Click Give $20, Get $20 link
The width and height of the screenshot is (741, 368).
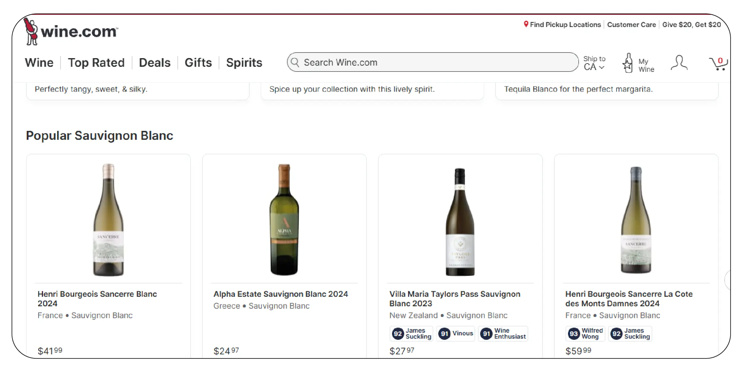coord(691,25)
